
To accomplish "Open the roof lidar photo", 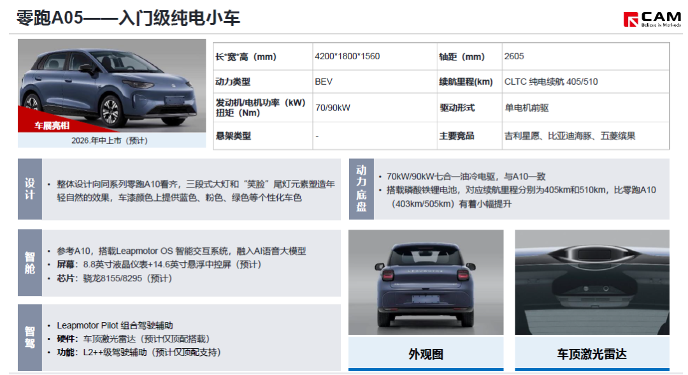I will (592, 283).
